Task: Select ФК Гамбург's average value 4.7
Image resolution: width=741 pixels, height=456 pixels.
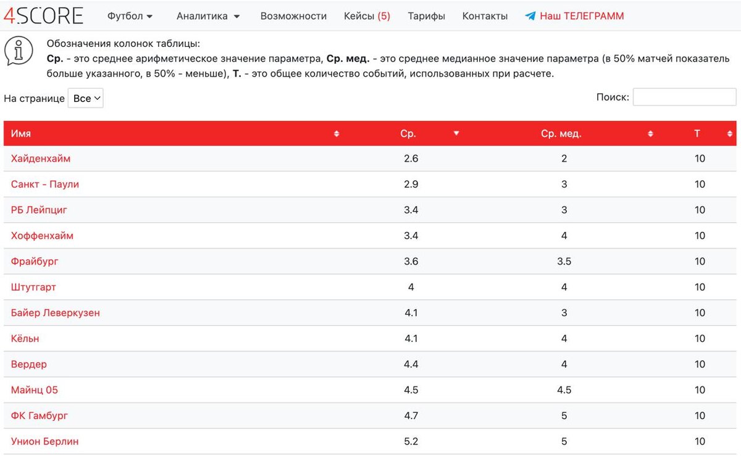Action: pos(411,416)
